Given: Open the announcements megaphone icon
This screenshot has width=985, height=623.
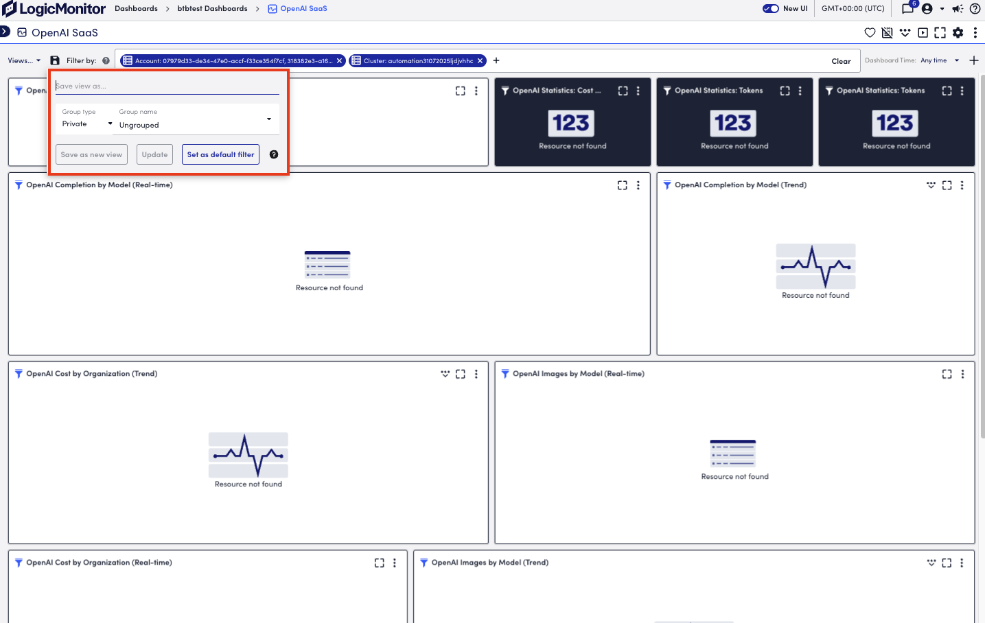Looking at the screenshot, I should pos(958,9).
